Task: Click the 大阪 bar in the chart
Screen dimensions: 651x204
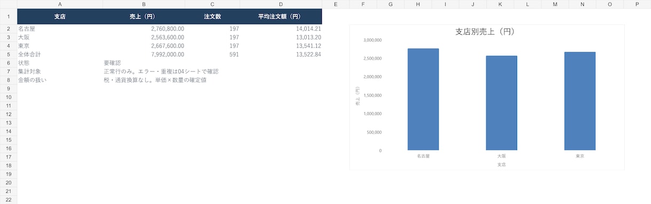Action: point(502,103)
